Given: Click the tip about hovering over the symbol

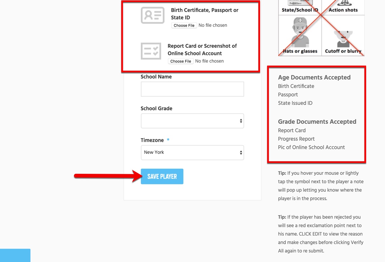Looking at the screenshot, I should pos(321,186).
